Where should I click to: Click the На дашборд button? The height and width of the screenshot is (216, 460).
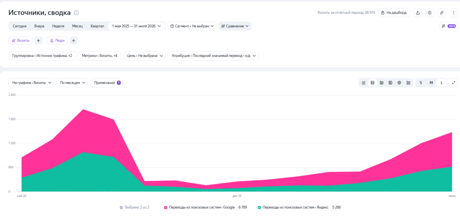(394, 13)
